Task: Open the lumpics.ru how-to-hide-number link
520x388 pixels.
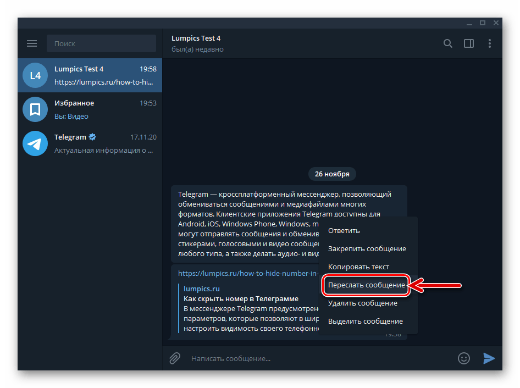Action: pyautogui.click(x=248, y=273)
